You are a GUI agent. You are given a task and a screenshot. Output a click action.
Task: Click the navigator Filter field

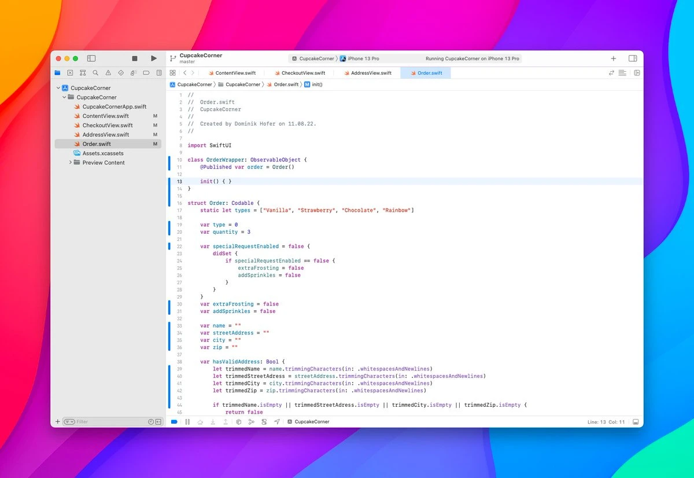pos(110,422)
